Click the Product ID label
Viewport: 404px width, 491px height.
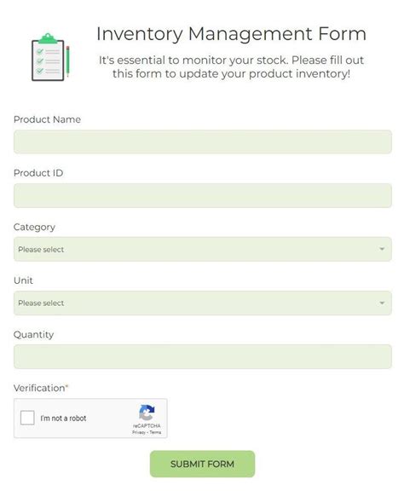[38, 173]
